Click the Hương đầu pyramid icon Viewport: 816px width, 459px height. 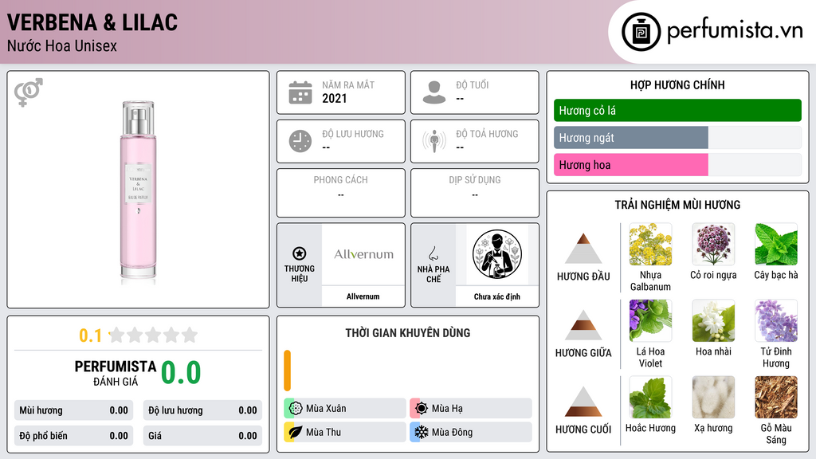[583, 249]
